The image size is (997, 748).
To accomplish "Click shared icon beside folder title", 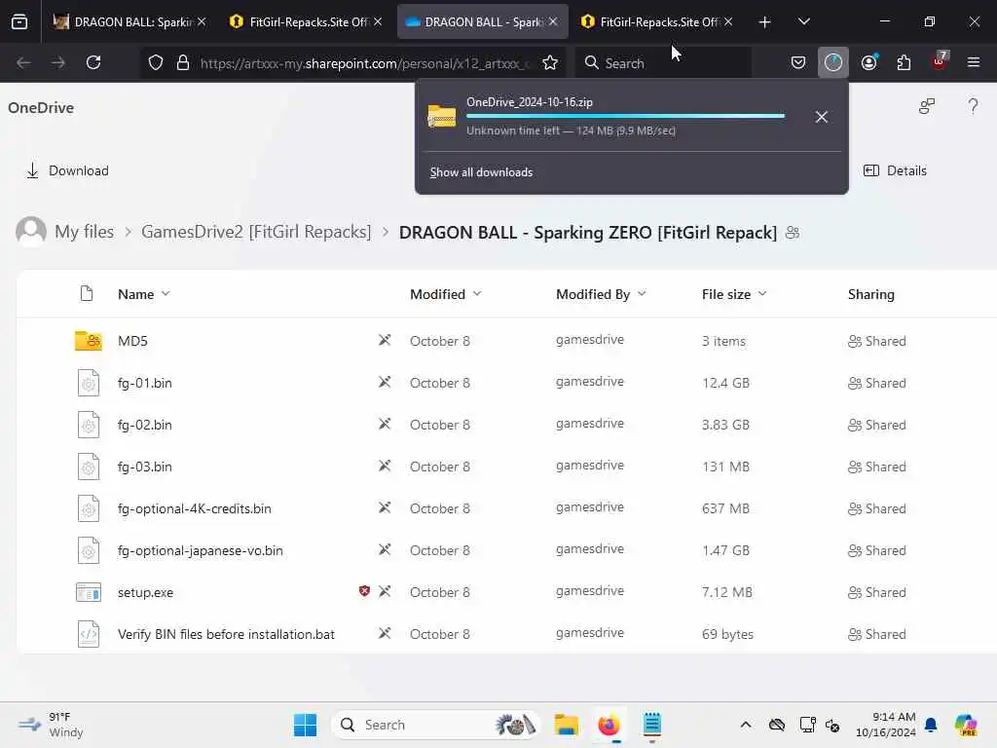I will 793,233.
